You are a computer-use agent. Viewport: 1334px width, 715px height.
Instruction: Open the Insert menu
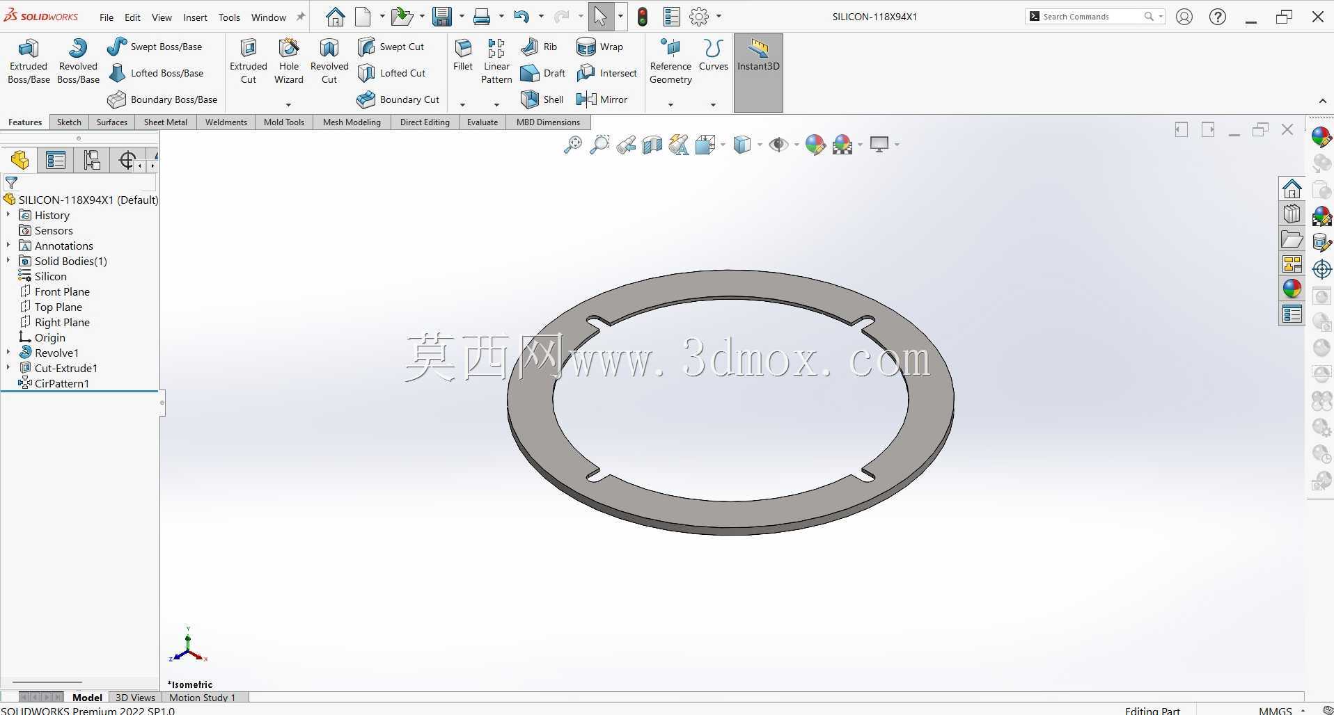(195, 17)
